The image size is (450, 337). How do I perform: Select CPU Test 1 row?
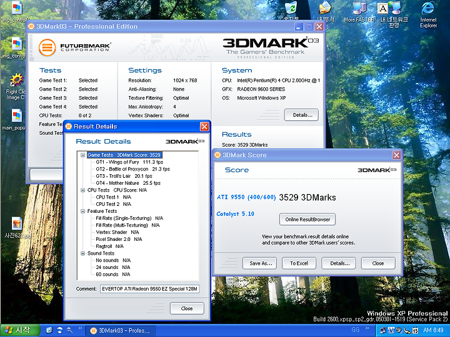113,197
